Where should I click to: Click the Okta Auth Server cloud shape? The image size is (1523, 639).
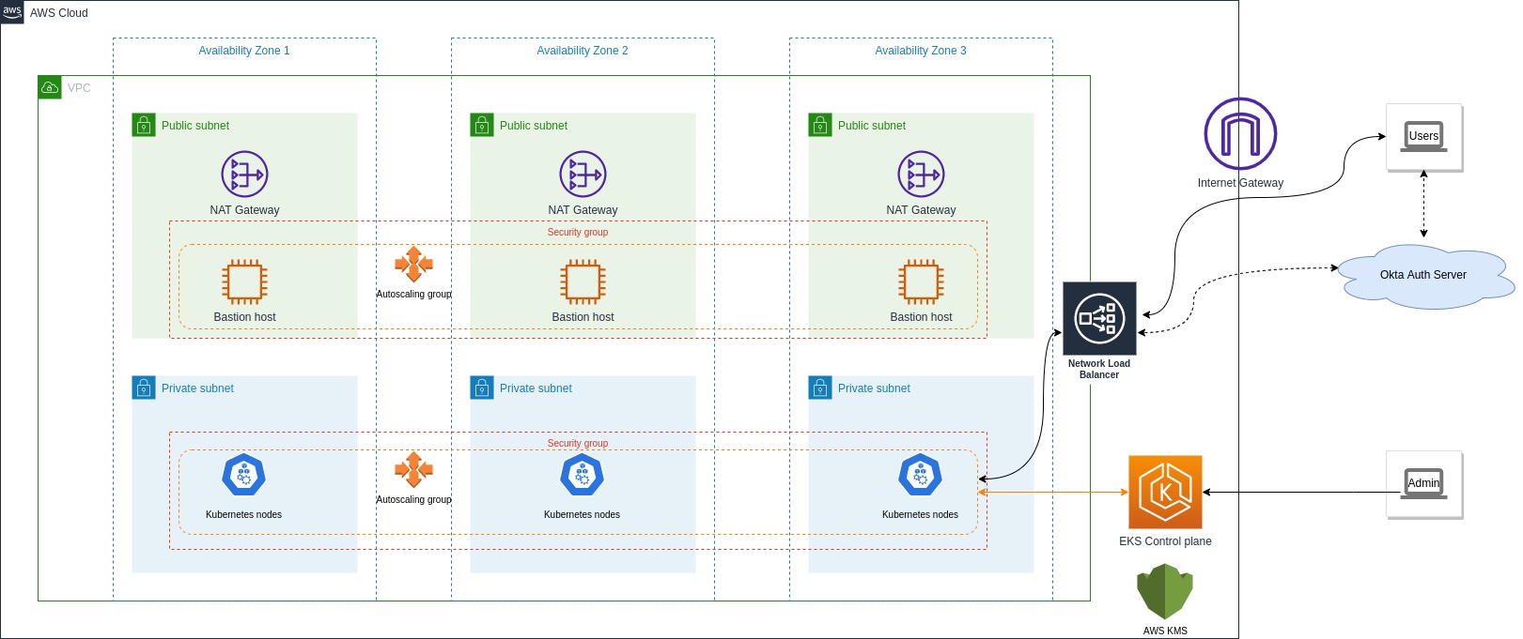pos(1423,275)
